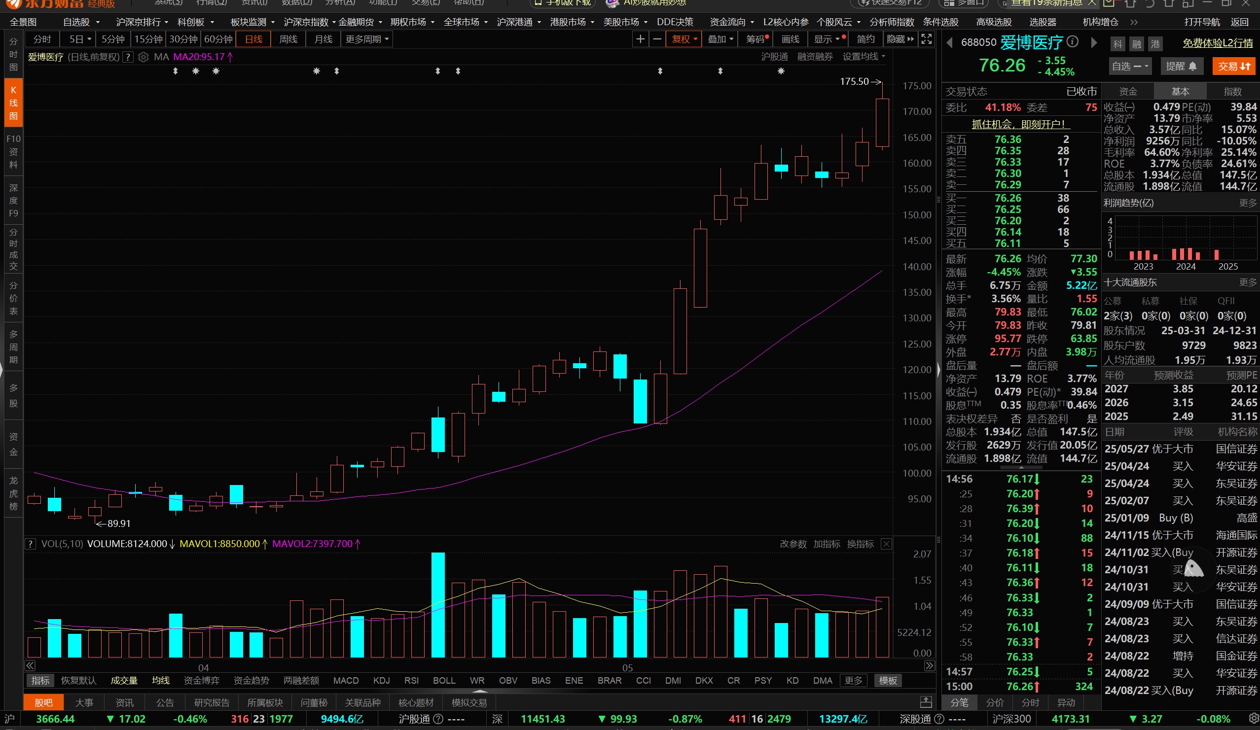
Task: Pop out the bottom info panel icon
Action: click(x=926, y=702)
